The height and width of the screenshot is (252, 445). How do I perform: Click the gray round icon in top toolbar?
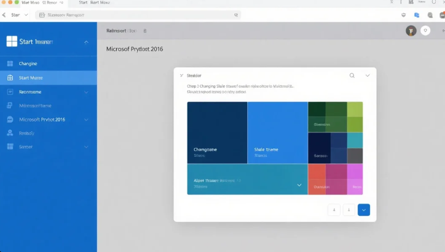point(430,15)
